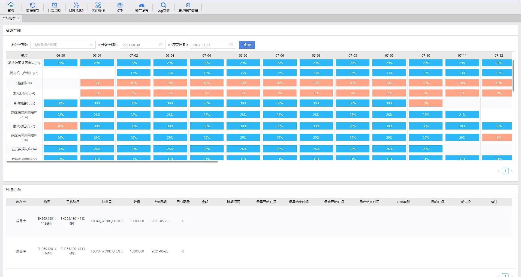
Task: Select page 1 in 资源产能 pager
Action: coord(505,171)
